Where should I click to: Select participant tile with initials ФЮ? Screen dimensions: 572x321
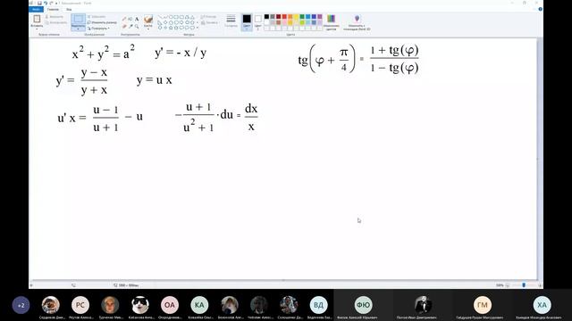click(363, 305)
